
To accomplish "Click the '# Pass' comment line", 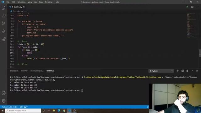I will pos(22,41).
